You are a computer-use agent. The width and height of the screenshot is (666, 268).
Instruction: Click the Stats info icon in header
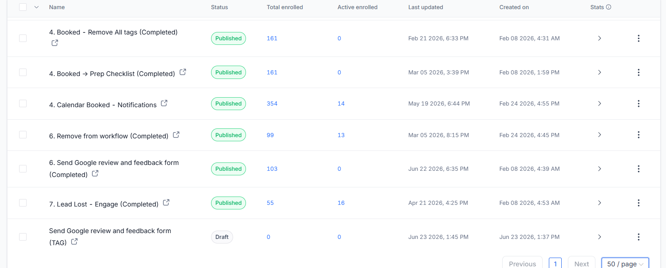tap(609, 7)
